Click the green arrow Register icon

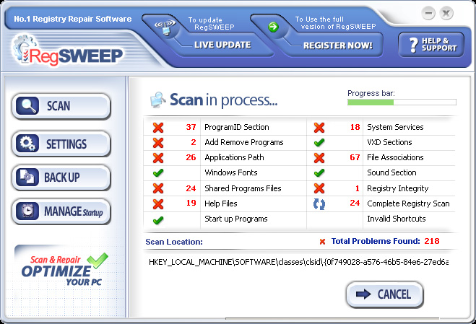[x=273, y=27]
